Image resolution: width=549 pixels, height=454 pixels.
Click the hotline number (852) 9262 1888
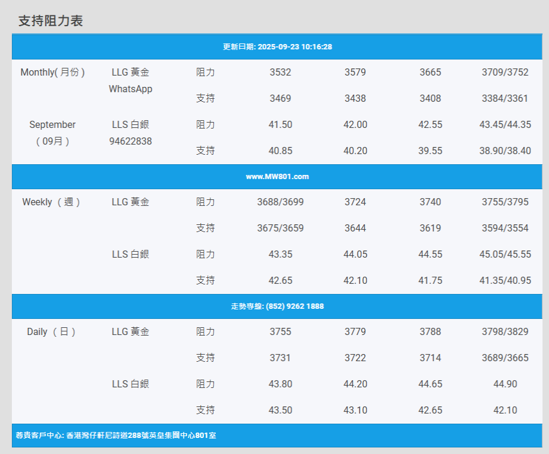click(x=277, y=306)
